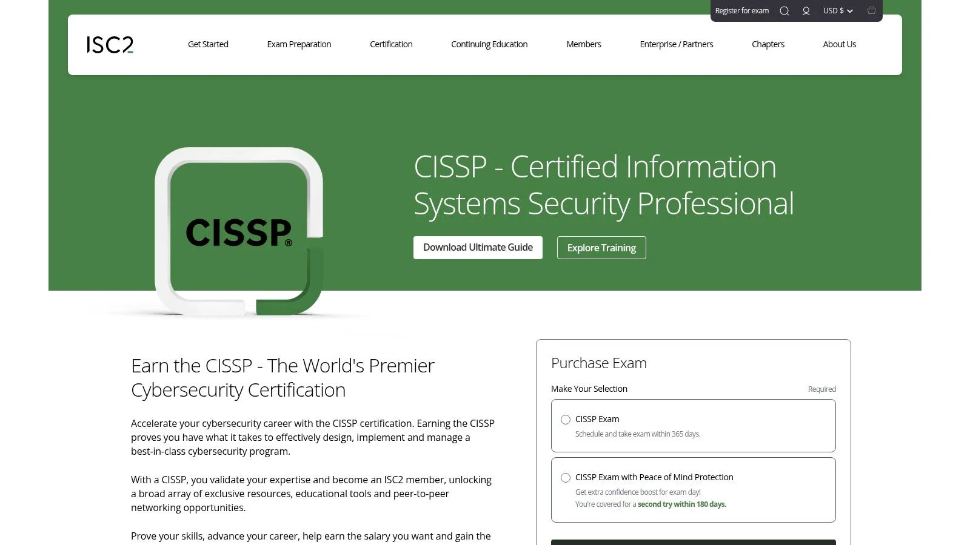The width and height of the screenshot is (970, 545).
Task: Click Download Ultimate Guide button
Action: coord(478,248)
